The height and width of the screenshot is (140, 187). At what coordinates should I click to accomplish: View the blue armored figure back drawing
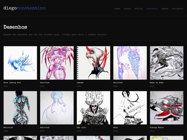pos(20,108)
